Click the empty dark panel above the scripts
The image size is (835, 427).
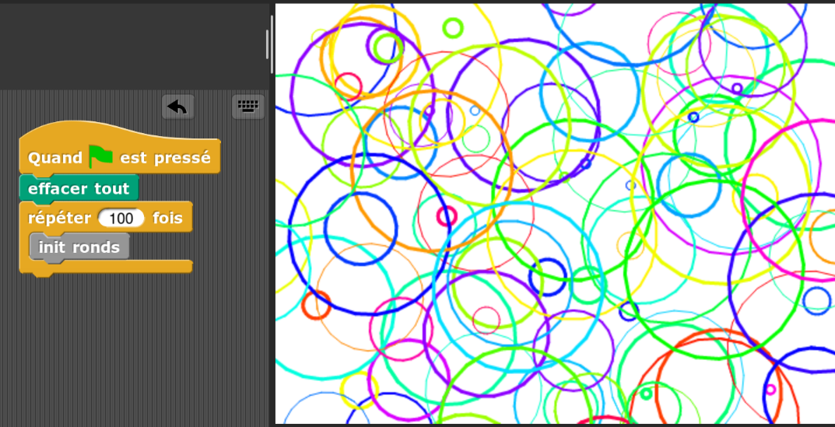point(132,43)
